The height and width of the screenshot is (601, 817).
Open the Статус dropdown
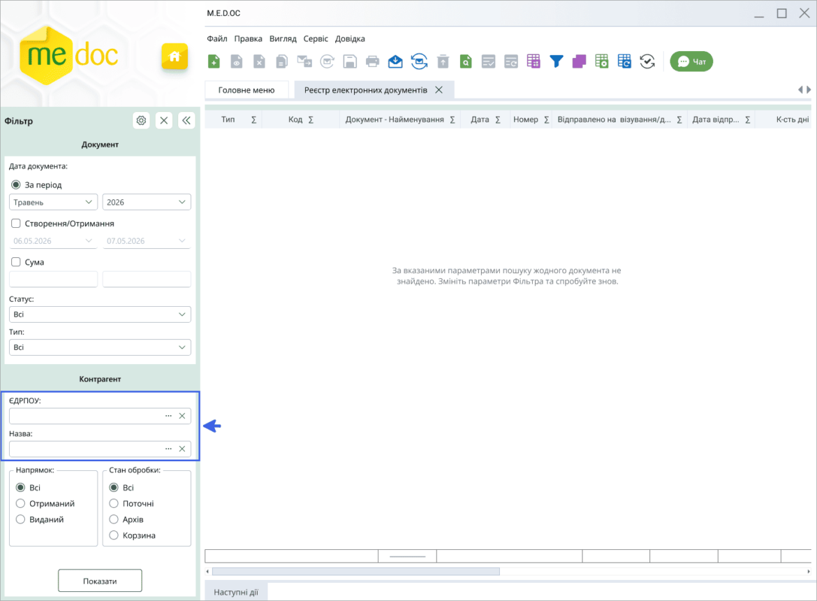point(100,314)
